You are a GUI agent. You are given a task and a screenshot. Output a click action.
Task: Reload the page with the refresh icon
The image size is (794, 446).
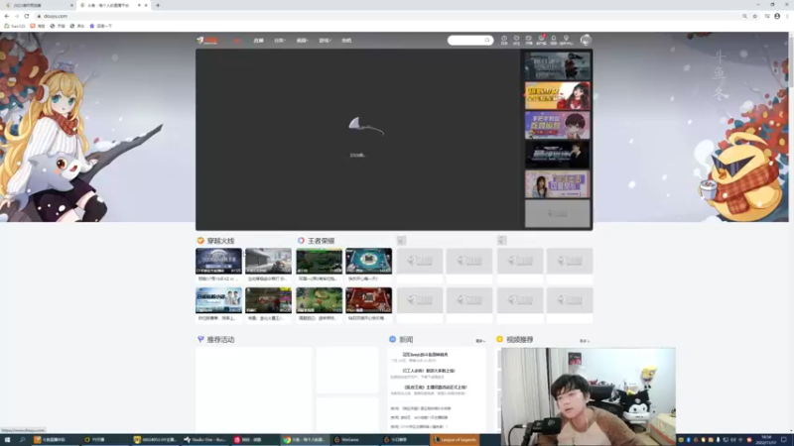point(27,16)
